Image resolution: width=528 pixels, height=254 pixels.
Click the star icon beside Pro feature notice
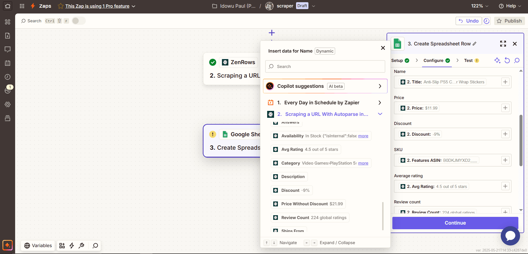click(61, 6)
